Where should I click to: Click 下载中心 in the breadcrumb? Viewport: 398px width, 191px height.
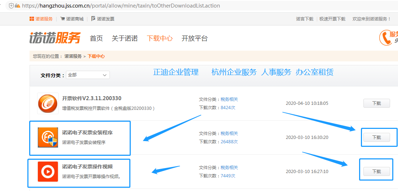[x=96, y=56]
